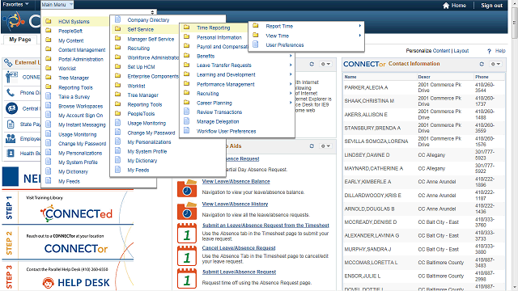Click the Phone column header
Image resolution: width=518 pixels, height=291 pixels.
(482, 77)
